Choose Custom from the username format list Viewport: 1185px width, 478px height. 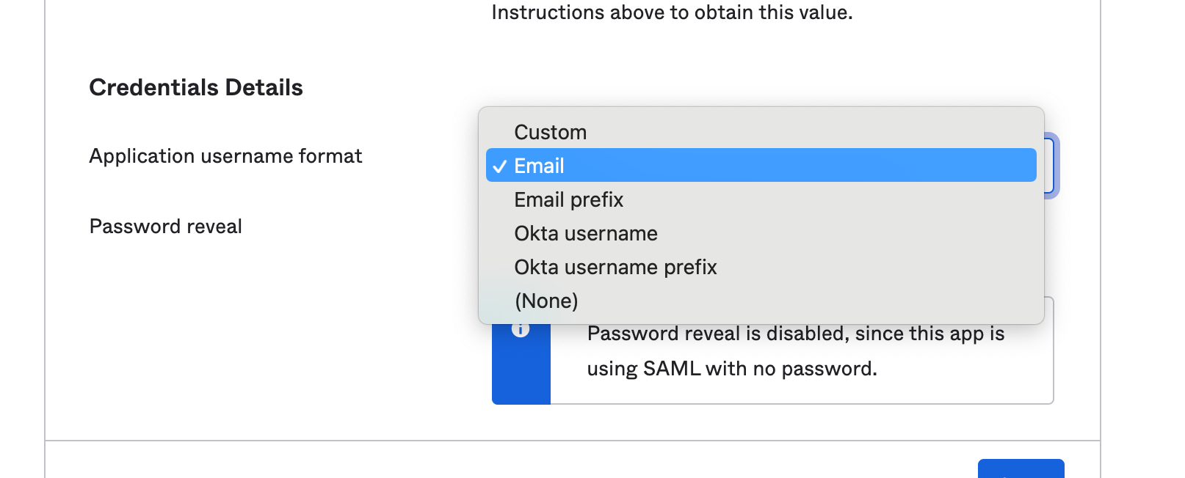click(x=550, y=132)
